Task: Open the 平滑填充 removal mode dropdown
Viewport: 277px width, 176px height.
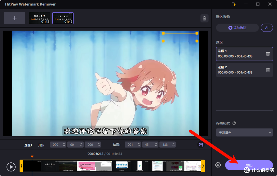Action: coord(244,133)
